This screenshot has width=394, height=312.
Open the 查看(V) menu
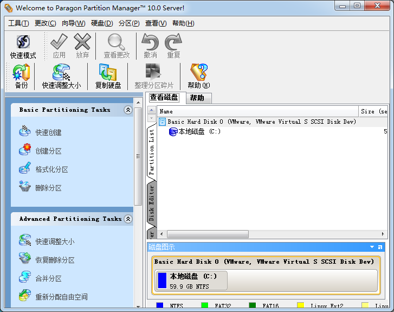pyautogui.click(x=156, y=23)
